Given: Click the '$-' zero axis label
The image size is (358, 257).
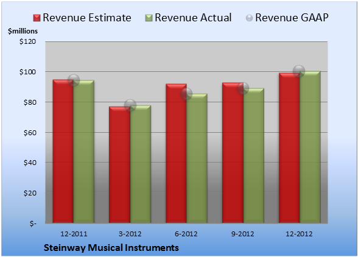Looking at the screenshot, I should pyautogui.click(x=33, y=224).
